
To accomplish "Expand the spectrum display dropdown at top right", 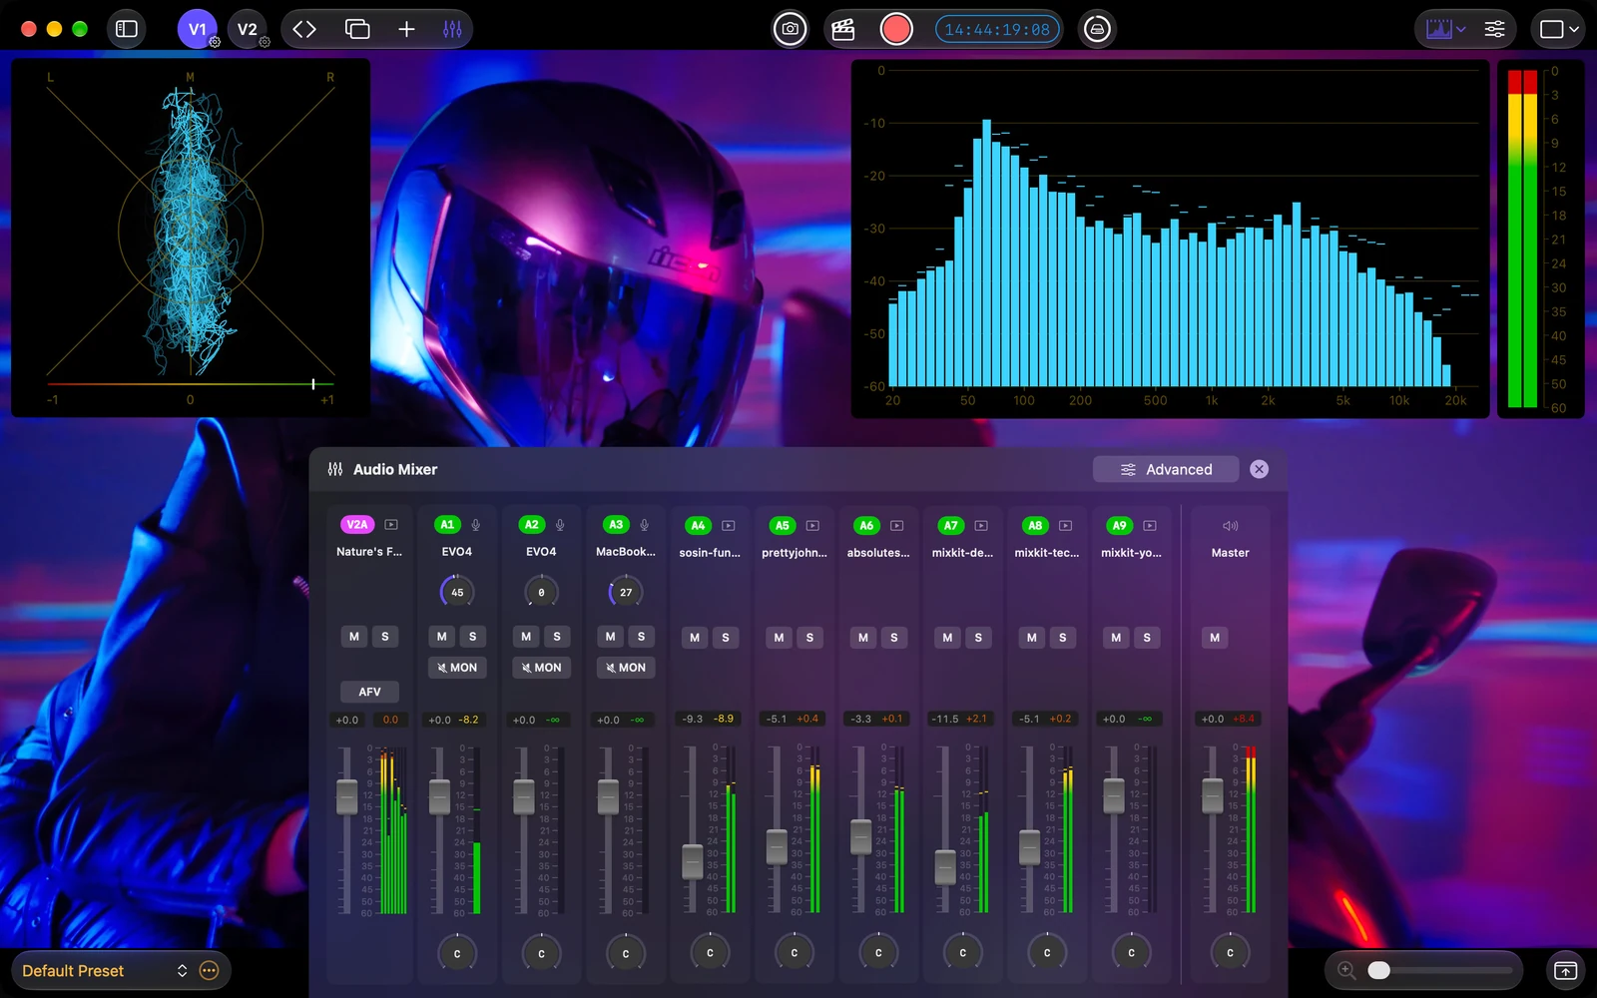I will click(x=1445, y=29).
